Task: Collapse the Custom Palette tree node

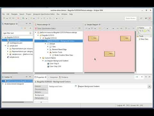Action: tap(40, 58)
